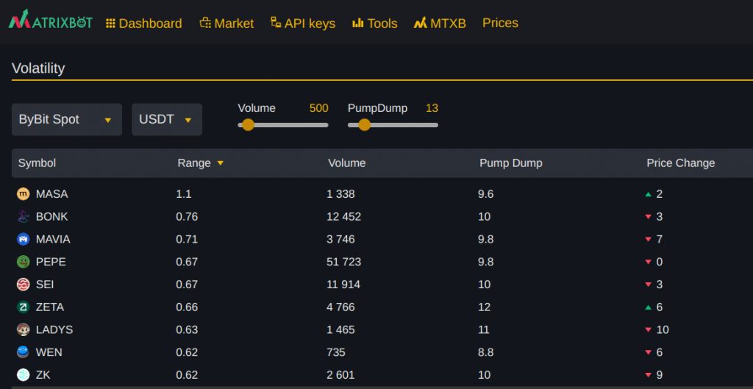Viewport: 753px width, 389px height.
Task: Open the MTXB menu item
Action: point(440,23)
